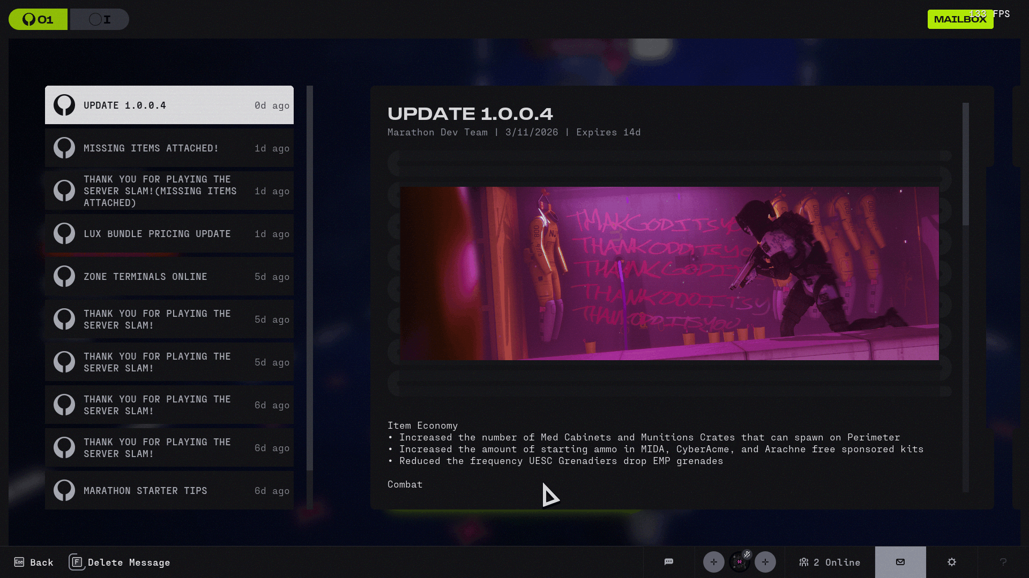The width and height of the screenshot is (1029, 578).
Task: Toggle the muted microphone badge on avatar
Action: tap(747, 554)
